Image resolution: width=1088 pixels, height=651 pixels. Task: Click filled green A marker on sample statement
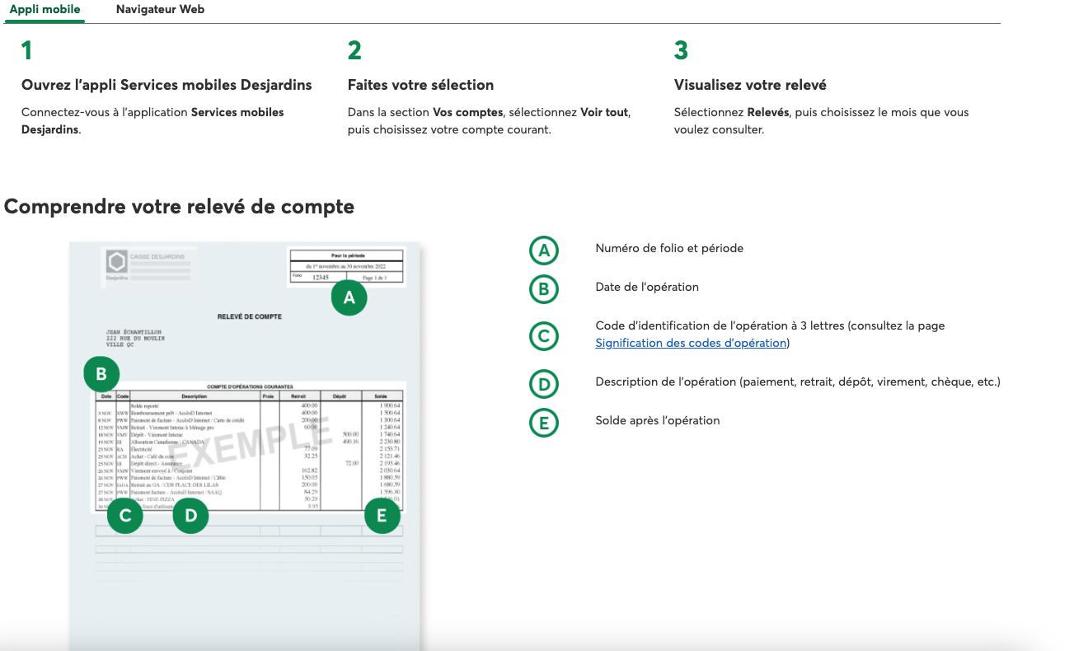pyautogui.click(x=349, y=298)
